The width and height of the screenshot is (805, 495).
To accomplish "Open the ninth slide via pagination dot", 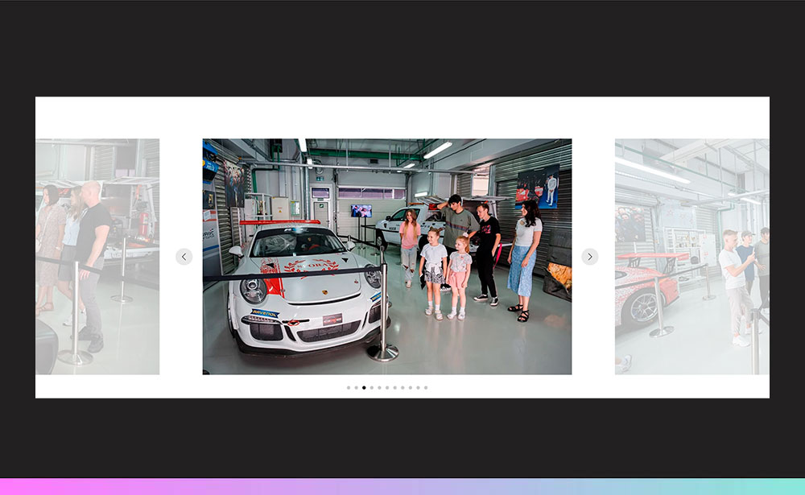I will (411, 388).
